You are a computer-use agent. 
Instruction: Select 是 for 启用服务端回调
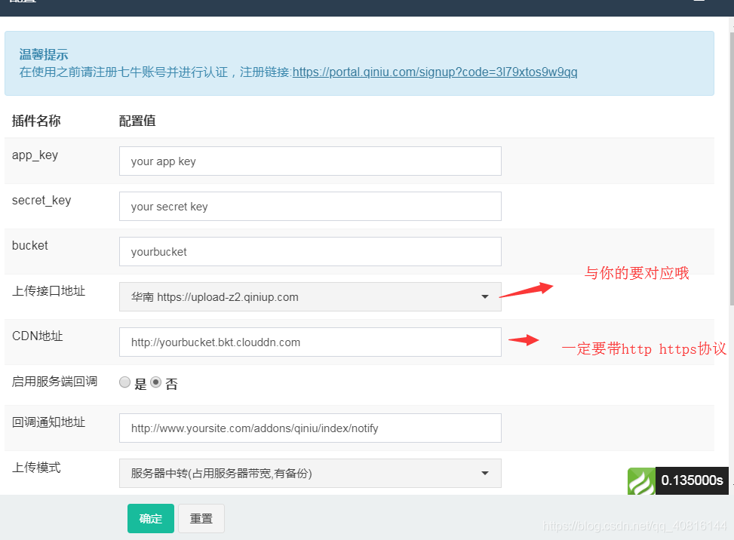124,383
